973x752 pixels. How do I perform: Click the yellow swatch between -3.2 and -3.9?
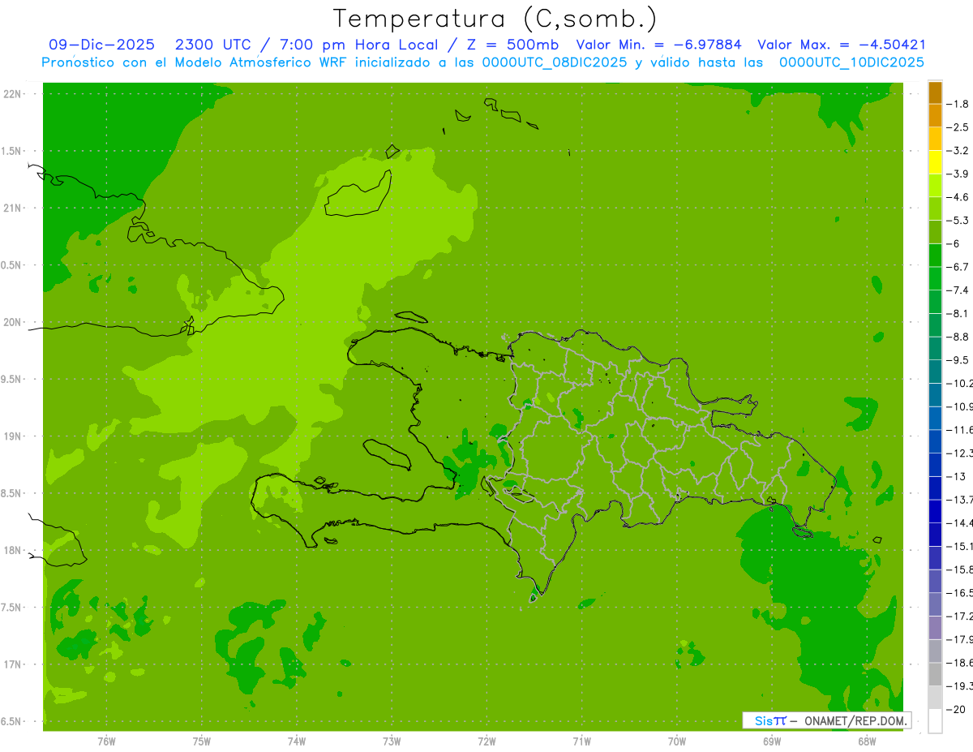pyautogui.click(x=935, y=162)
